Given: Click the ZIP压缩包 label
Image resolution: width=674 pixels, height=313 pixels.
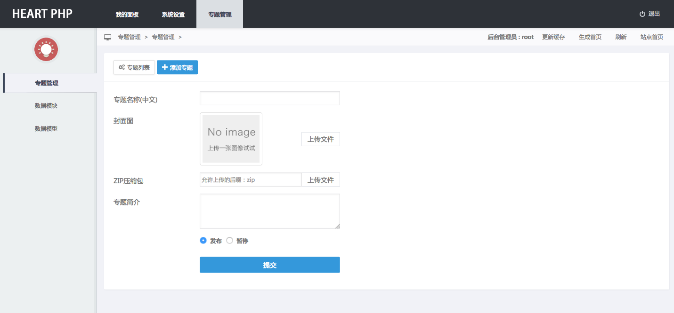Looking at the screenshot, I should click(x=128, y=180).
